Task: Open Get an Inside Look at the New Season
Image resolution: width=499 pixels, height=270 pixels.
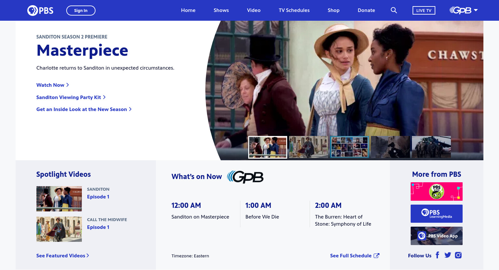Action: point(84,109)
